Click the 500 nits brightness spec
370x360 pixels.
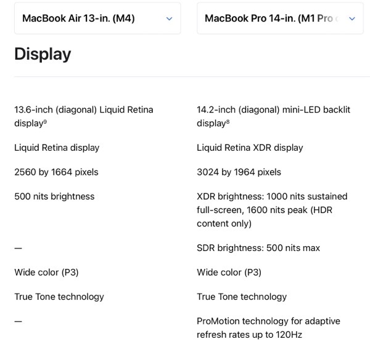(54, 197)
